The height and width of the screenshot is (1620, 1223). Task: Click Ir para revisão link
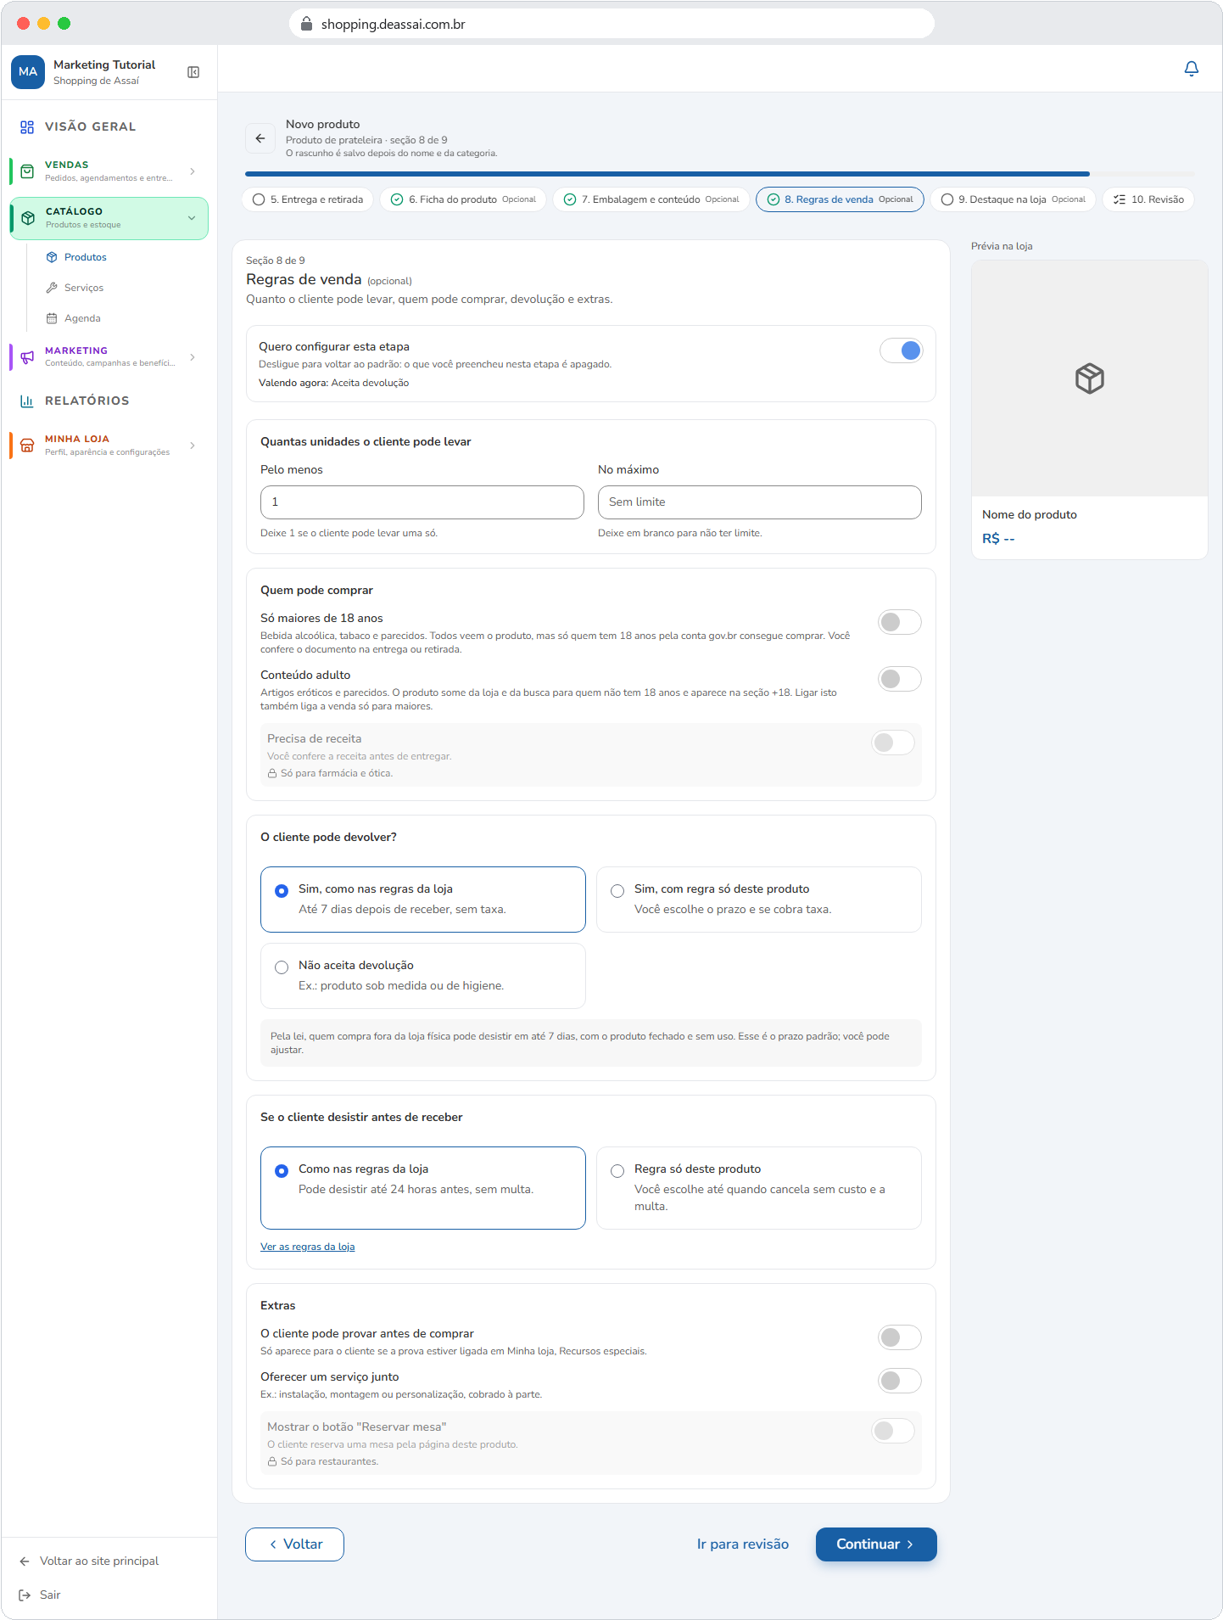[743, 1544]
